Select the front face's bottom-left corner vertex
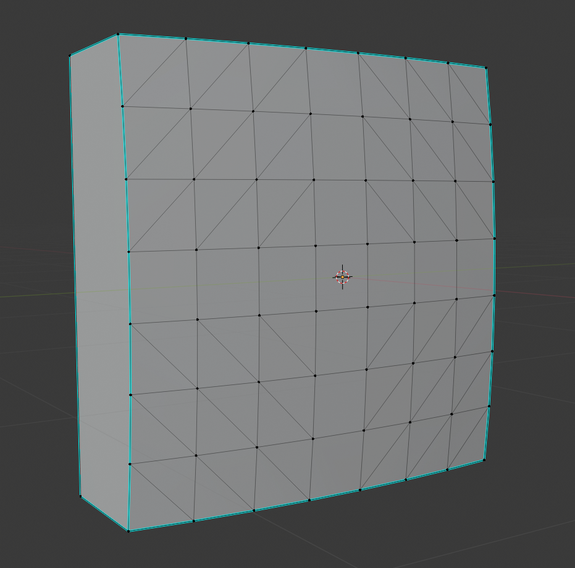 tap(128, 531)
